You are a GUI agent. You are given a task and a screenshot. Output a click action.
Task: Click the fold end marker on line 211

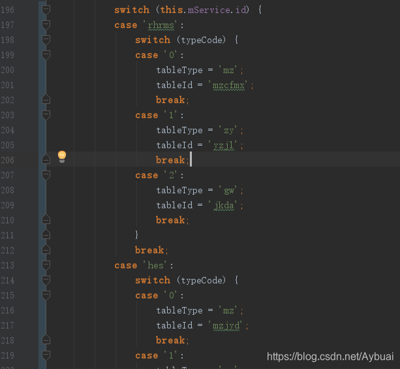[46, 234]
